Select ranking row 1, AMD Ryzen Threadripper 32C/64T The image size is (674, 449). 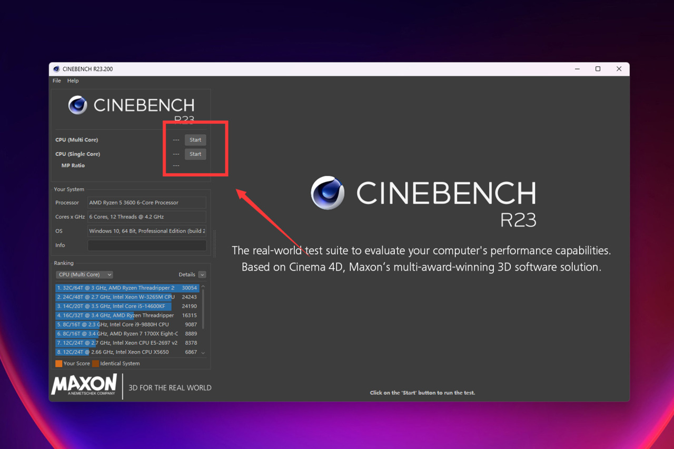(x=127, y=288)
